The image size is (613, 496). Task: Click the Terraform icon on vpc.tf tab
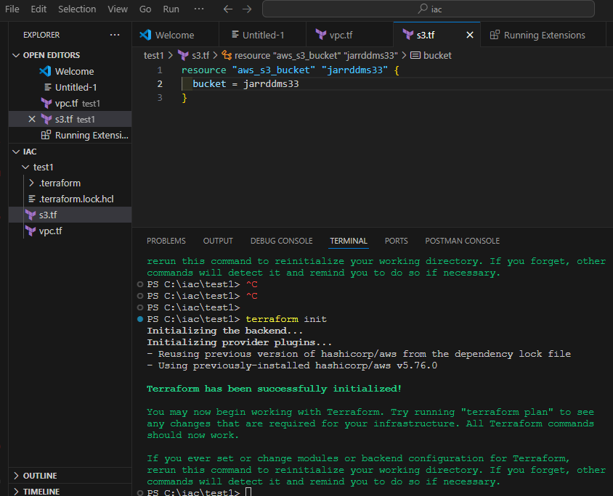[x=320, y=35]
